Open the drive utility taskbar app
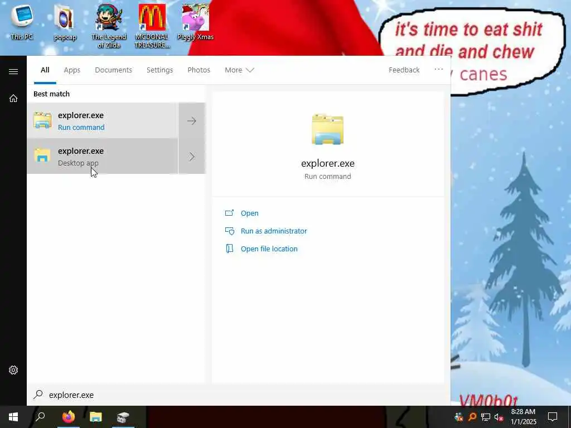This screenshot has height=428, width=571. (123, 417)
